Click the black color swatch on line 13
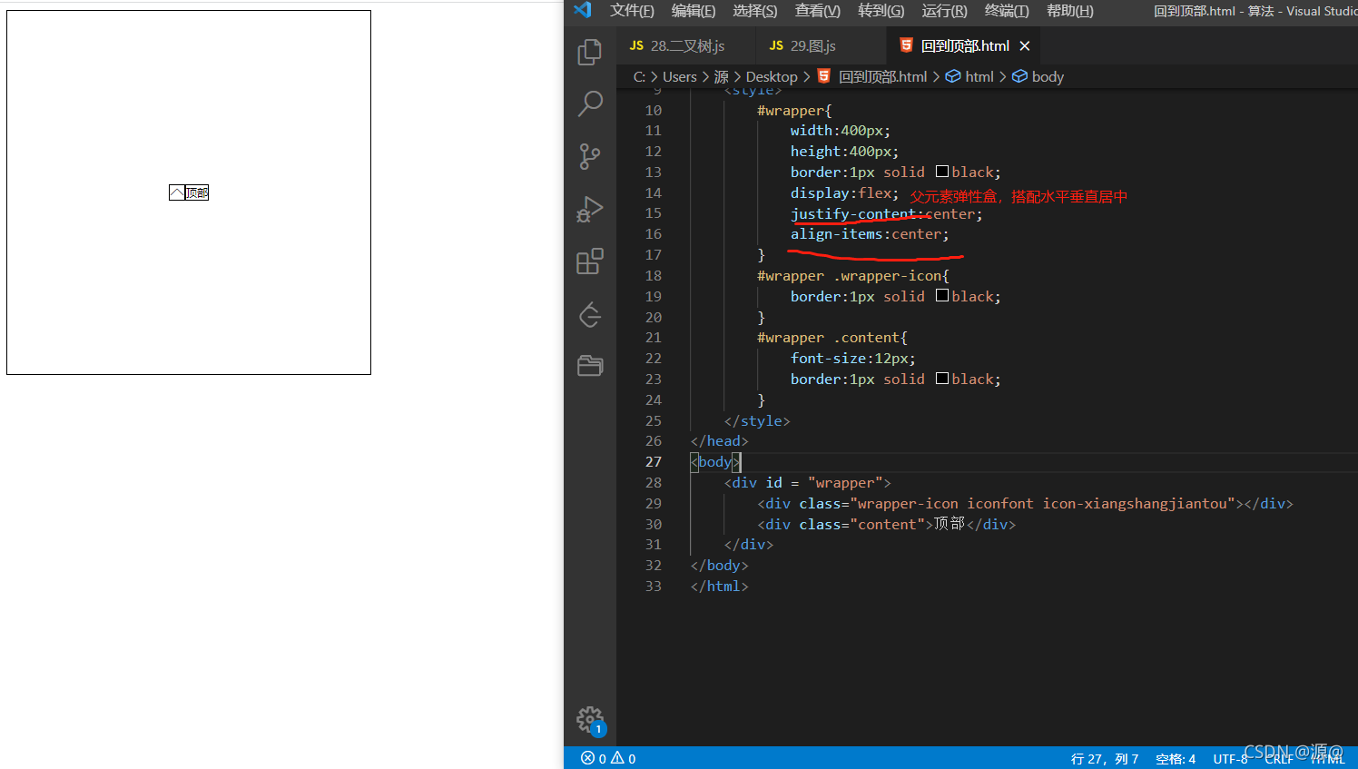The image size is (1358, 769). tap(942, 172)
